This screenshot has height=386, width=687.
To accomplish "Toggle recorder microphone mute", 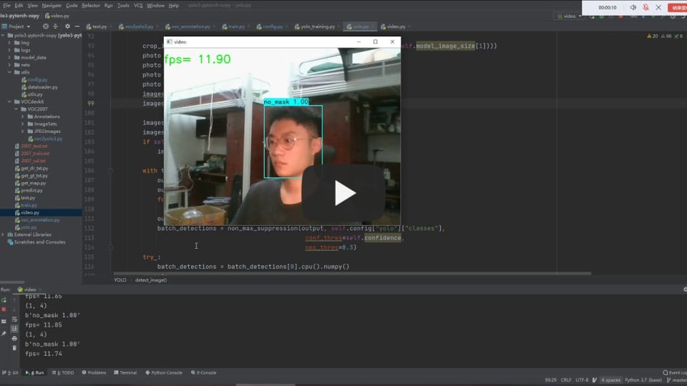I will click(645, 7).
